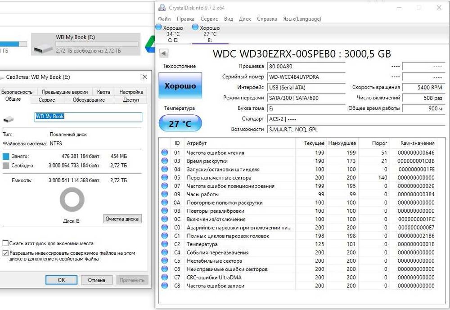Screen dimensions: 450x310
Task: Click status icon of attribute C4 row
Action: point(164,252)
